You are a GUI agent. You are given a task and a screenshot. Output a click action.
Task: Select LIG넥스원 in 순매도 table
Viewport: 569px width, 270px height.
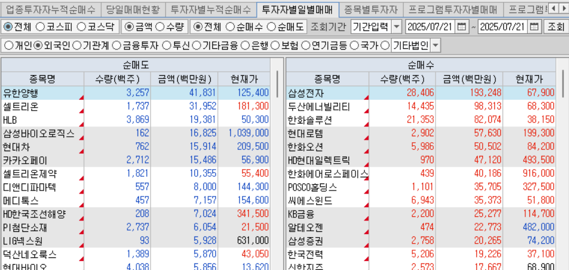point(135,241)
